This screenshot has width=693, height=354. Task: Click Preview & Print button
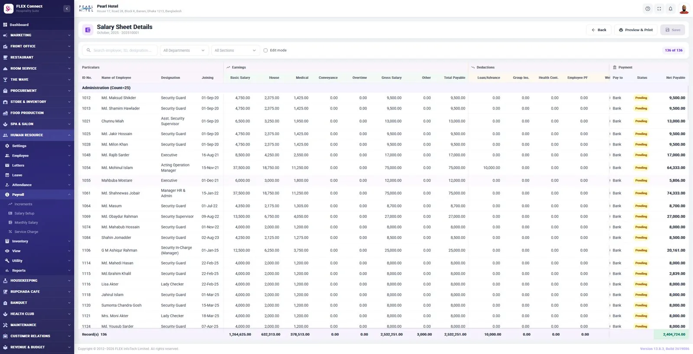(x=636, y=30)
